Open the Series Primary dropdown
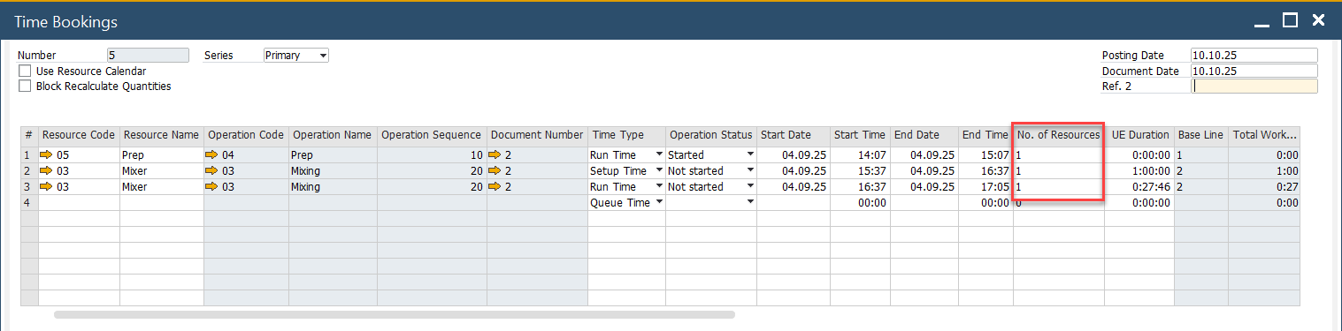Image resolution: width=1342 pixels, height=331 pixels. [323, 55]
